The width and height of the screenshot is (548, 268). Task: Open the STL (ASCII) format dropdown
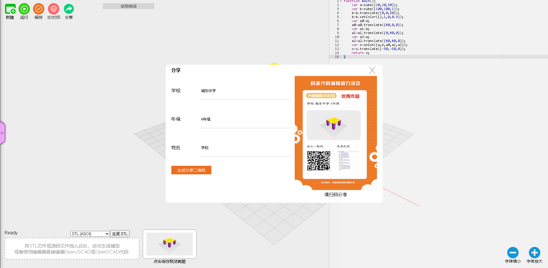(x=90, y=234)
